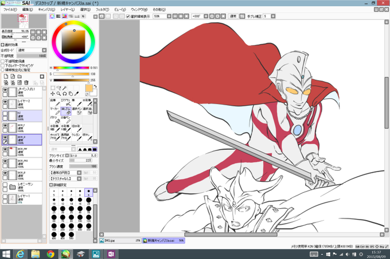This screenshot has width=390, height=259.
Task: Open the ファイル (File) menu
Action: pos(10,10)
